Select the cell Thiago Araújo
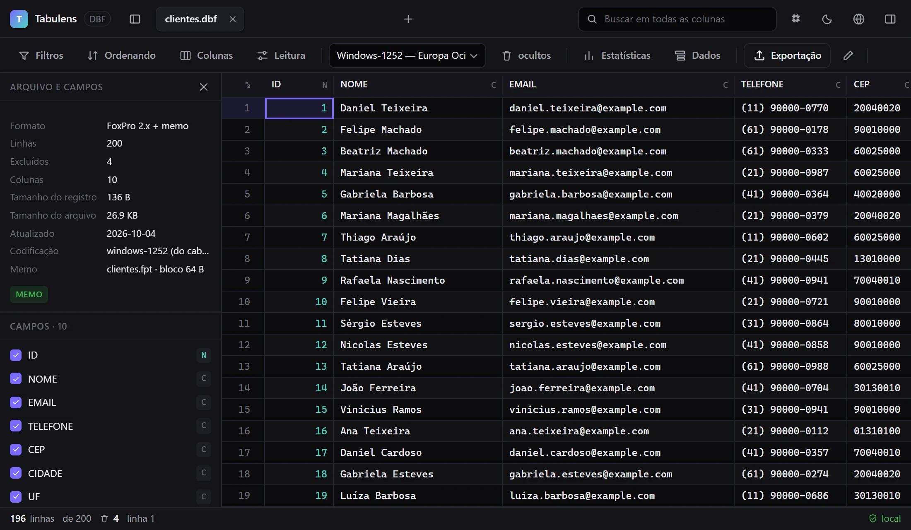911x530 pixels. [x=418, y=237]
